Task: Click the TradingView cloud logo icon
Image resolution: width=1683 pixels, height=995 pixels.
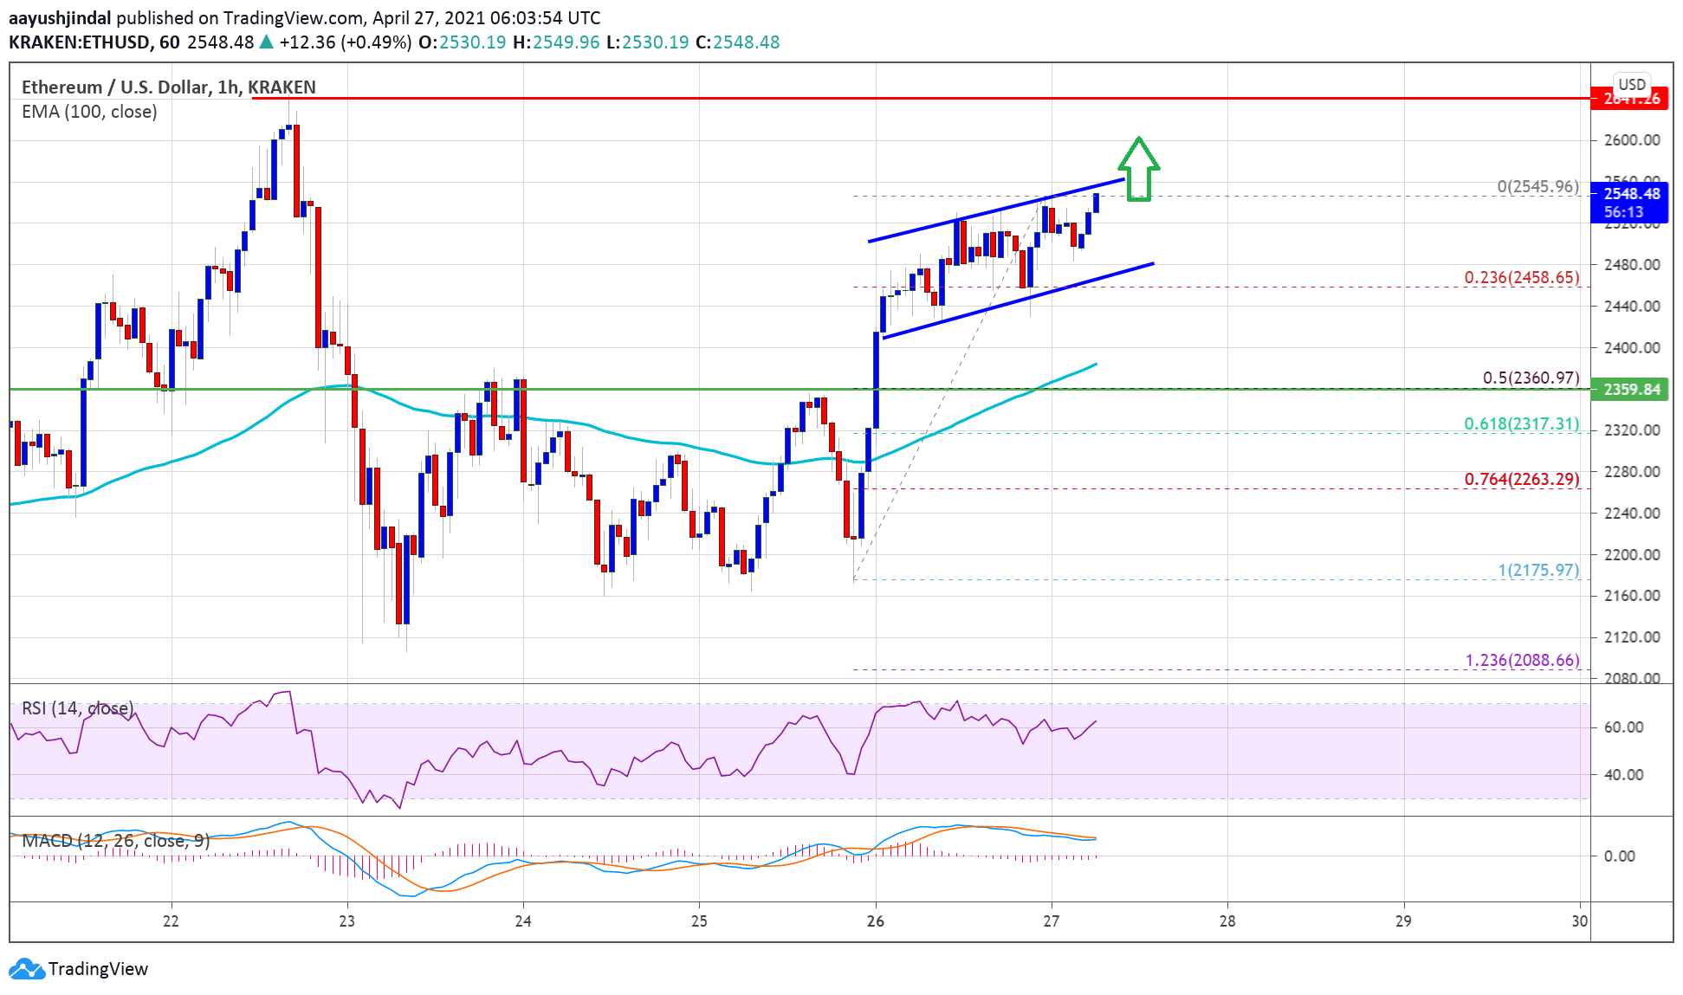Action: tap(26, 969)
